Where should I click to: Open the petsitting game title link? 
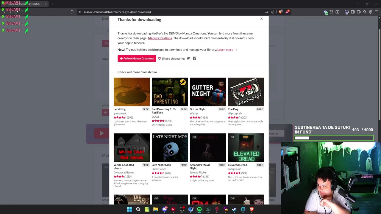[x=120, y=109]
